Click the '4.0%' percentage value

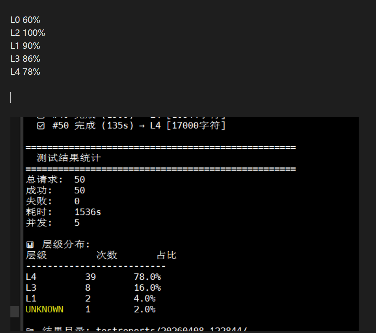[145, 298]
